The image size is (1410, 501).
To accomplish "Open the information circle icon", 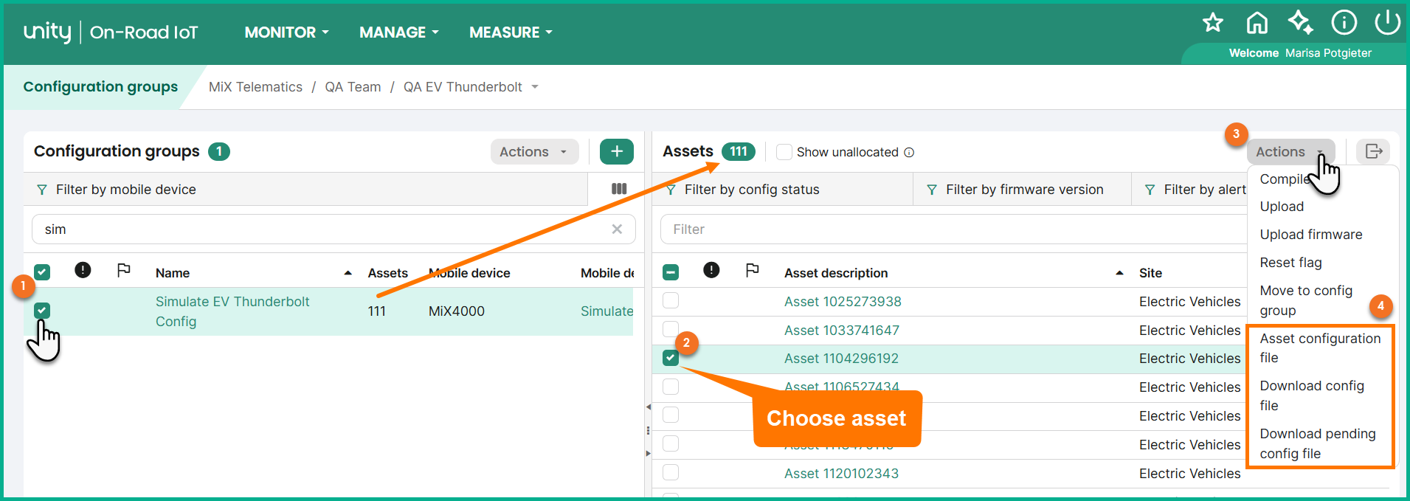I will [1344, 23].
